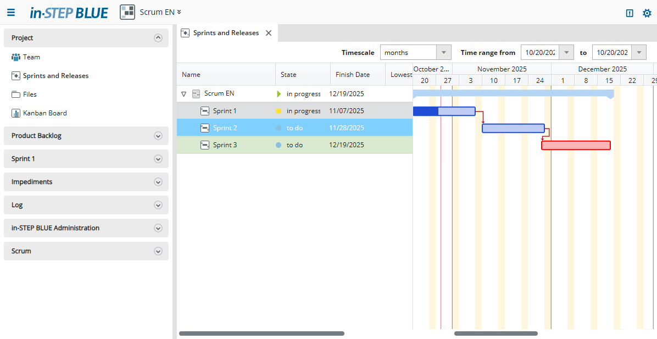This screenshot has width=657, height=339.
Task: Expand the Product Backlog section
Action: [x=158, y=136]
